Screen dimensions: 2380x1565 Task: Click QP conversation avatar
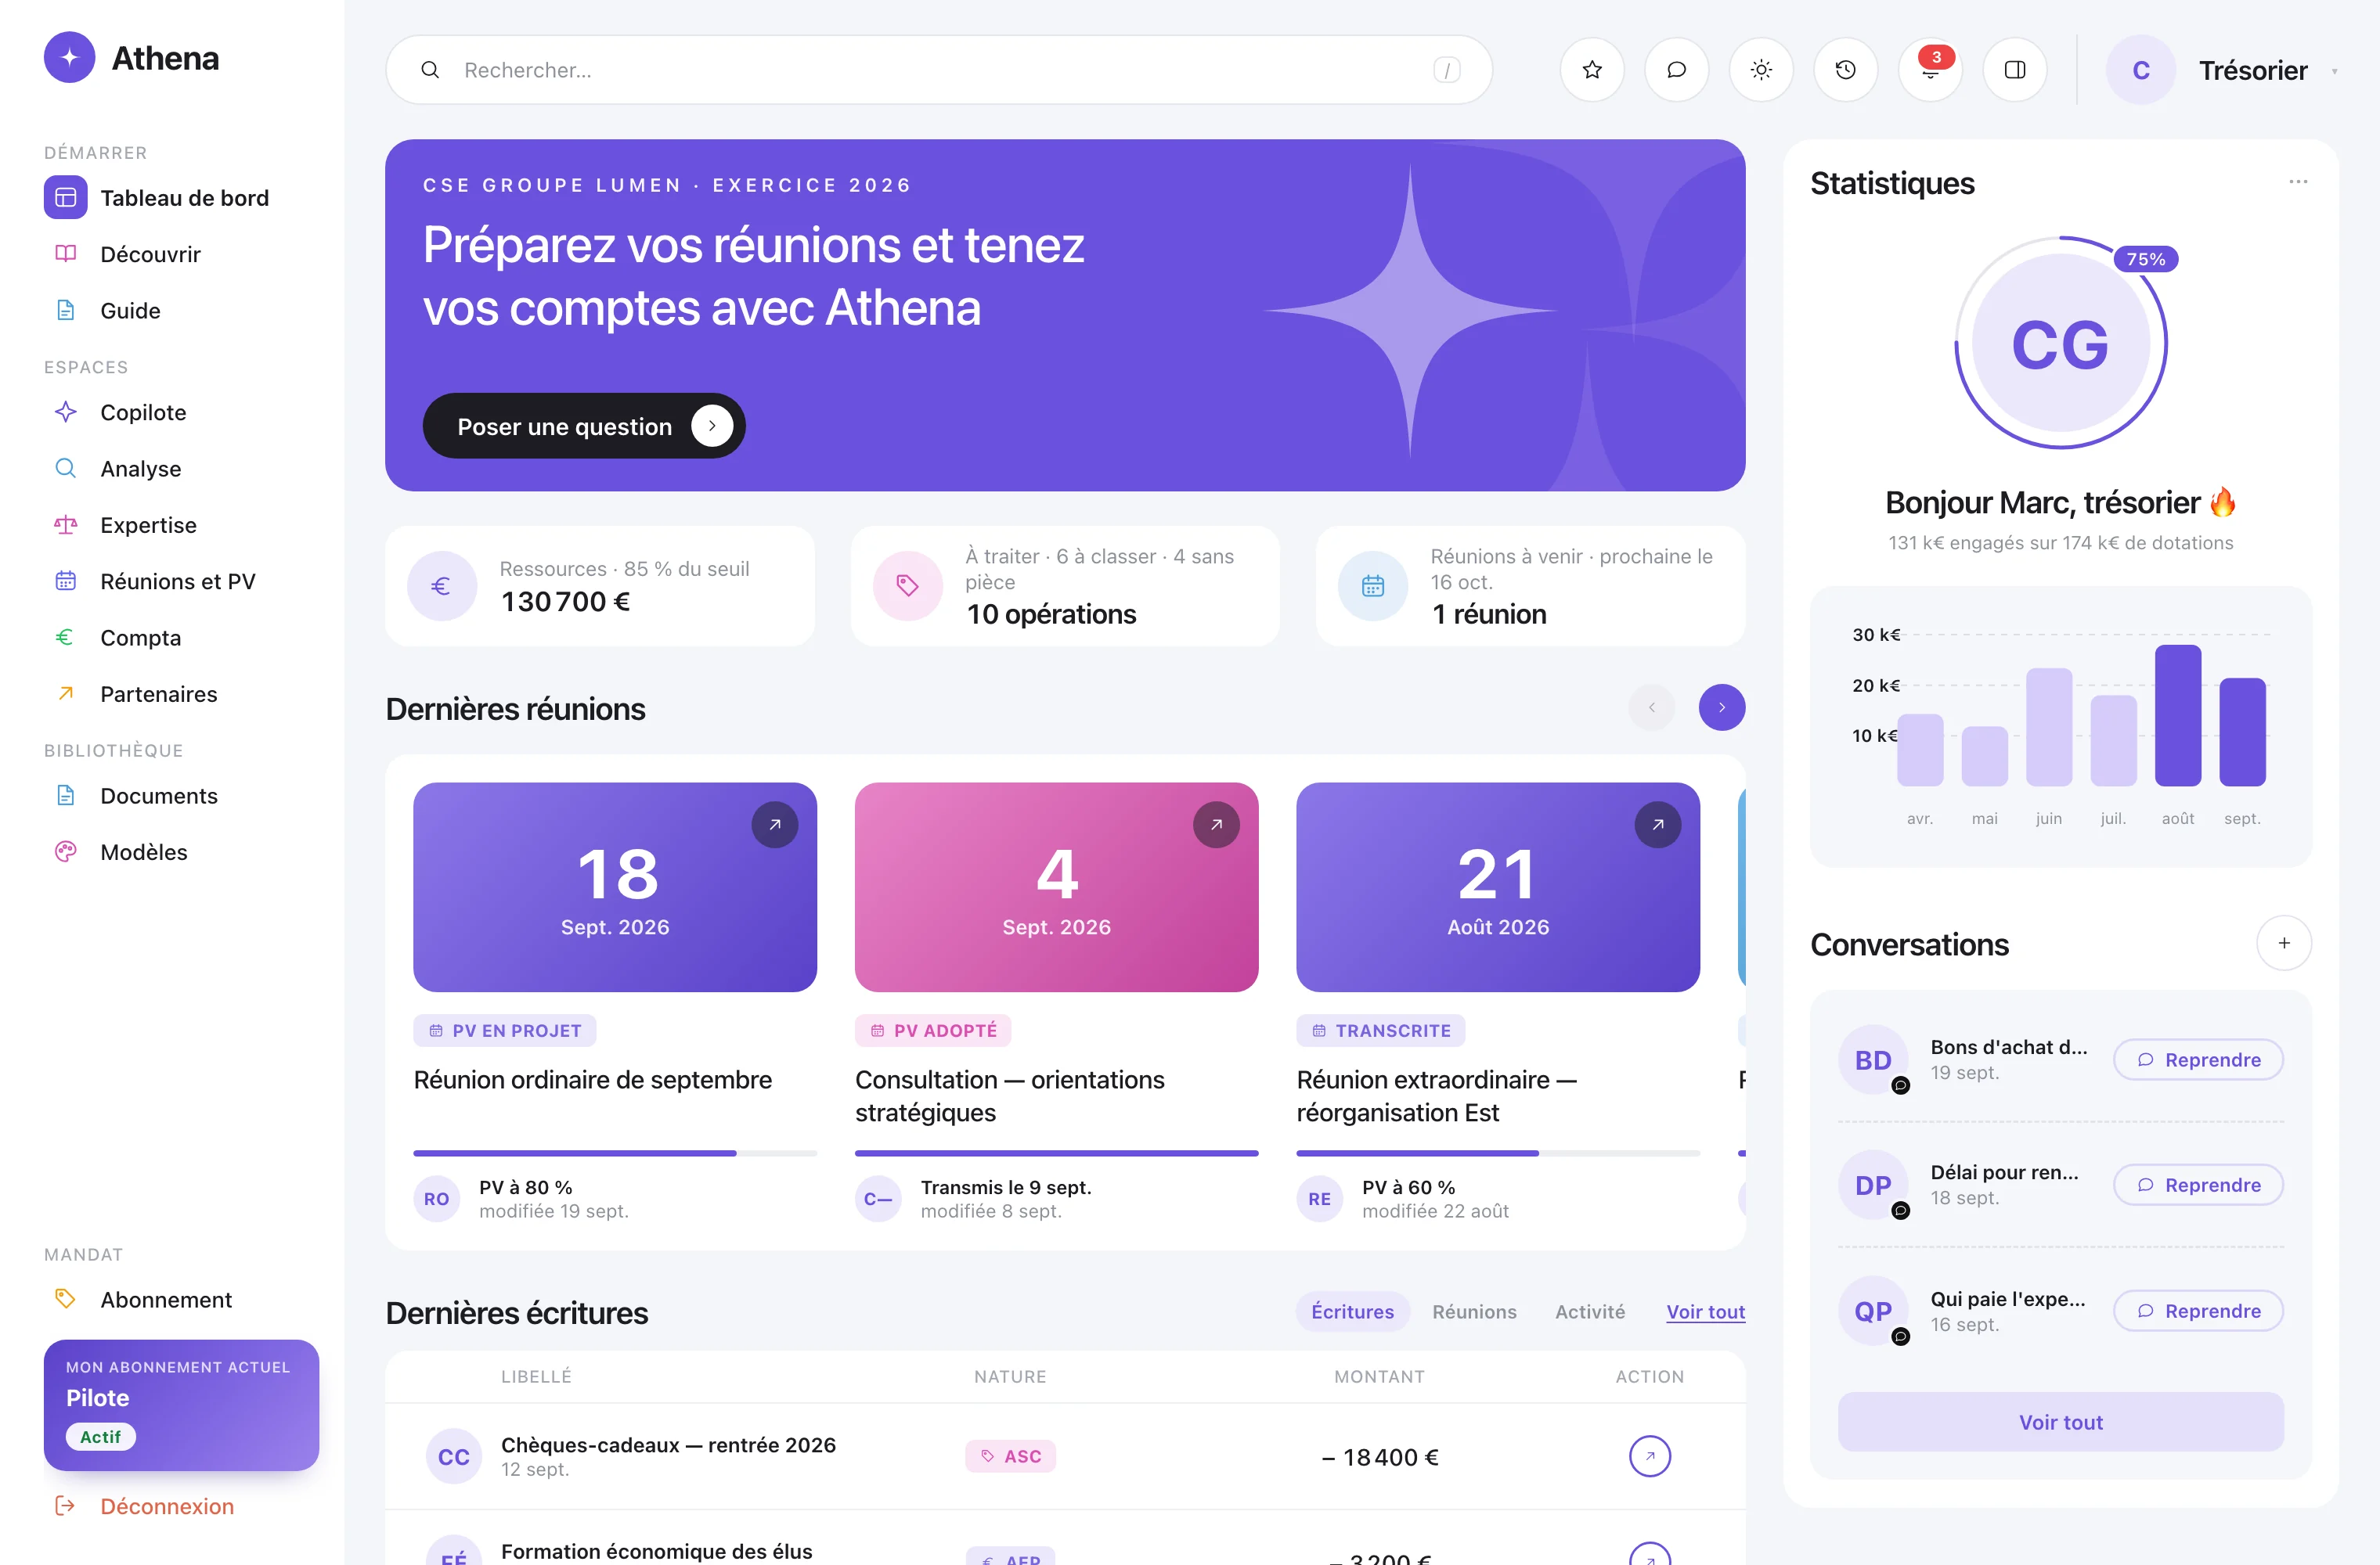coord(1873,1310)
